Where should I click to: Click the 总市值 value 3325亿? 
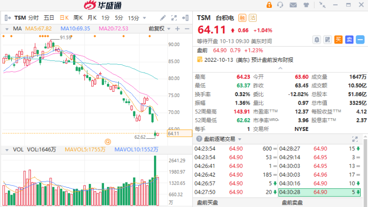(358, 103)
